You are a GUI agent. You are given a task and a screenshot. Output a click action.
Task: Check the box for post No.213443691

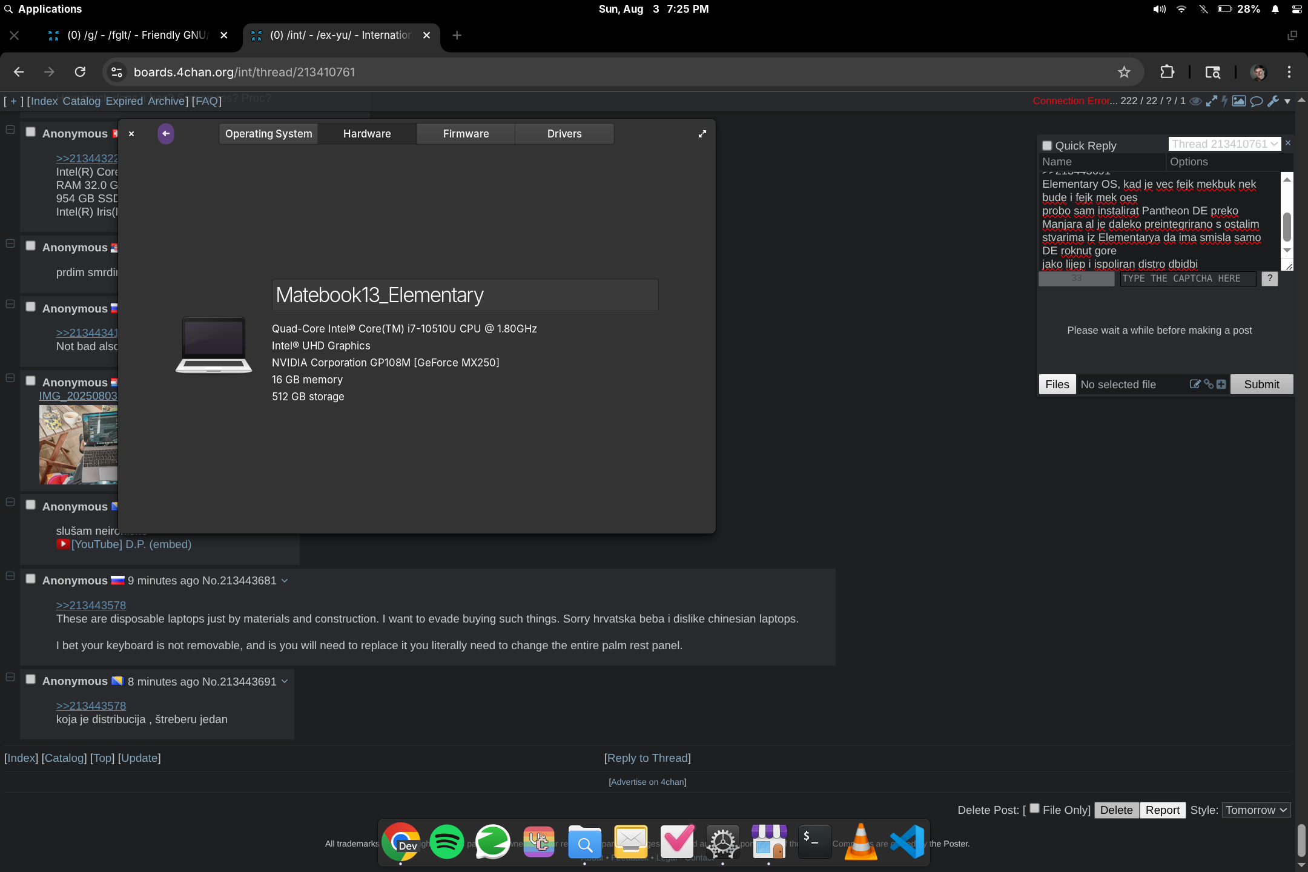click(x=30, y=679)
